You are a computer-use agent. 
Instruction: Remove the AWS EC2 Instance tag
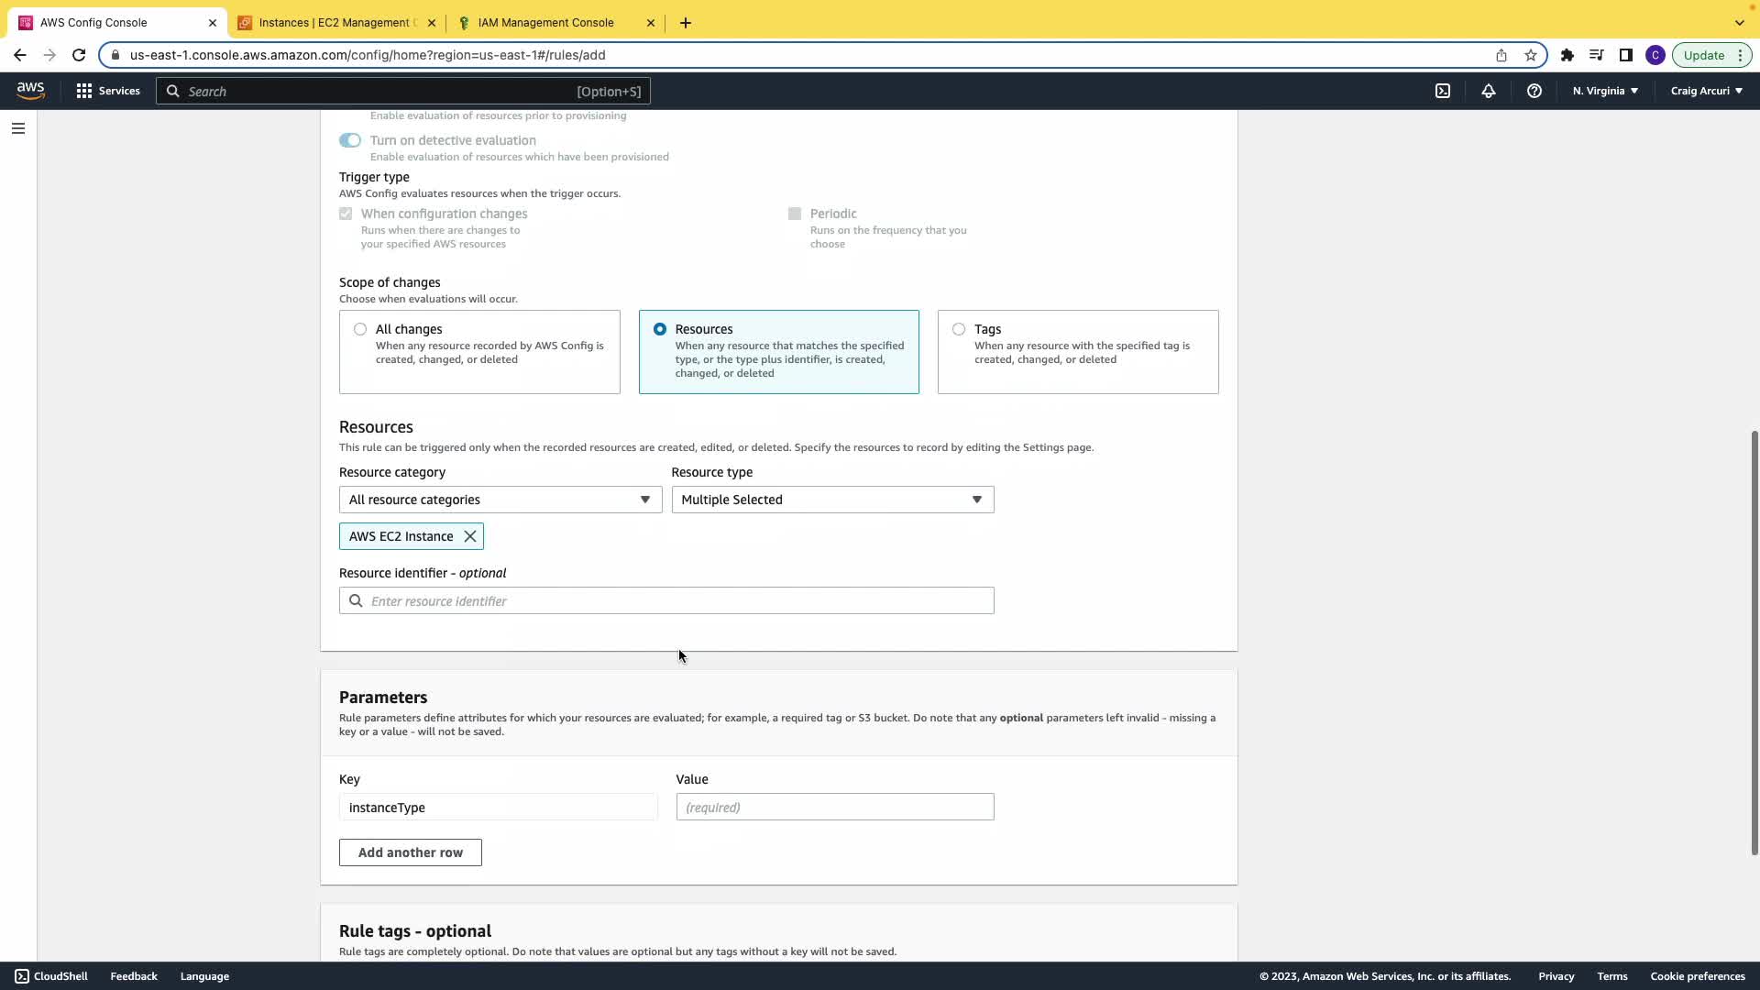(x=470, y=536)
